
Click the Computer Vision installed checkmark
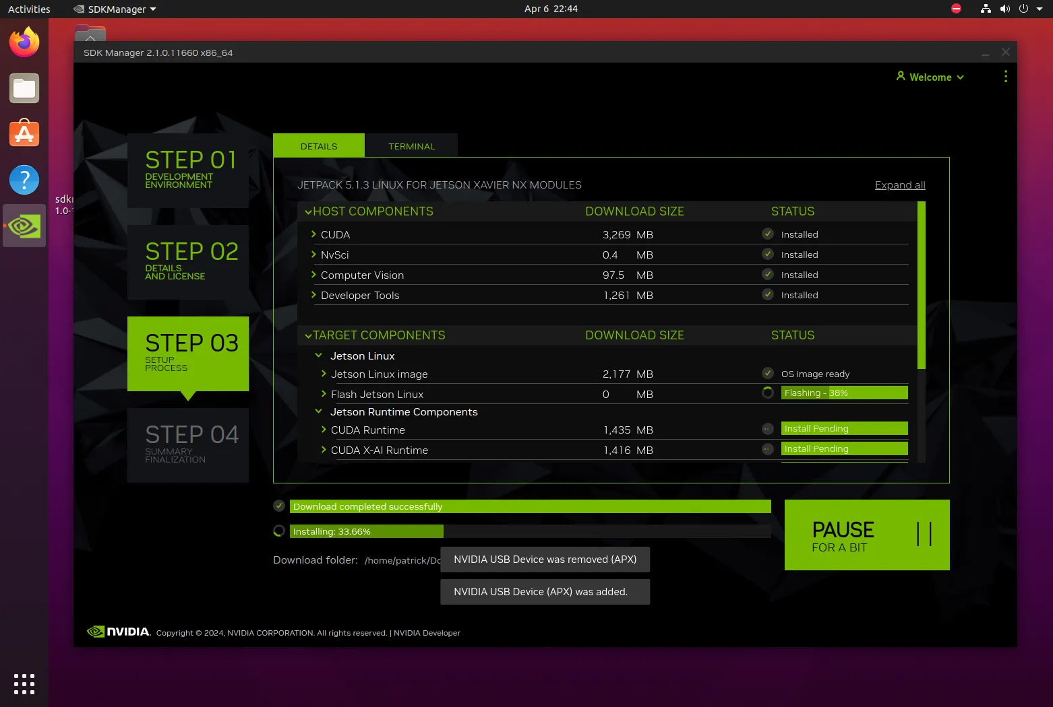tap(768, 274)
